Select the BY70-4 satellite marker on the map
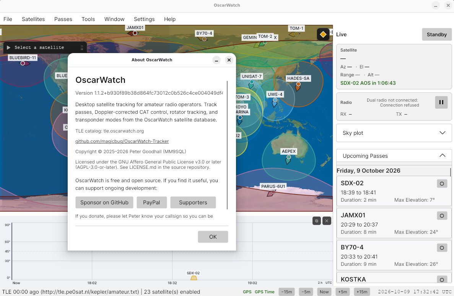 click(x=204, y=39)
